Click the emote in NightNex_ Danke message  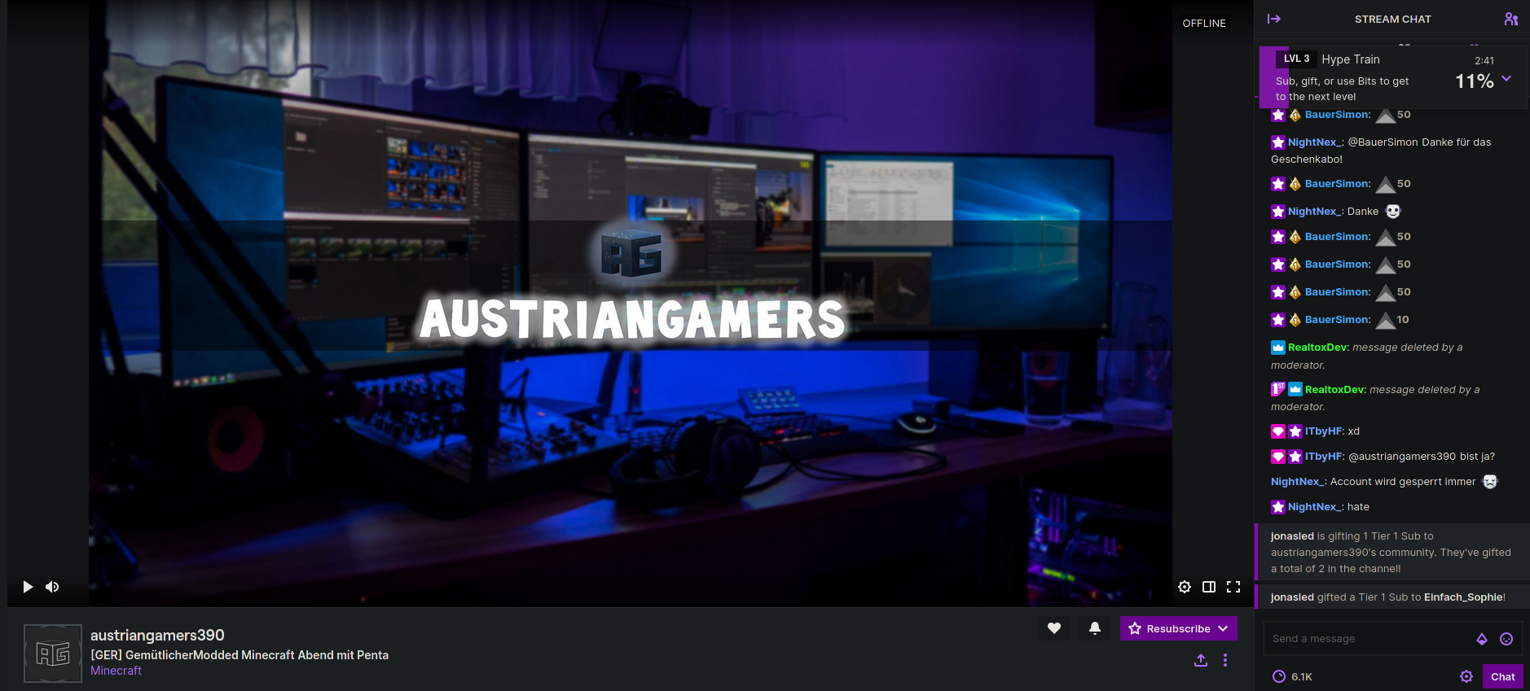1393,212
